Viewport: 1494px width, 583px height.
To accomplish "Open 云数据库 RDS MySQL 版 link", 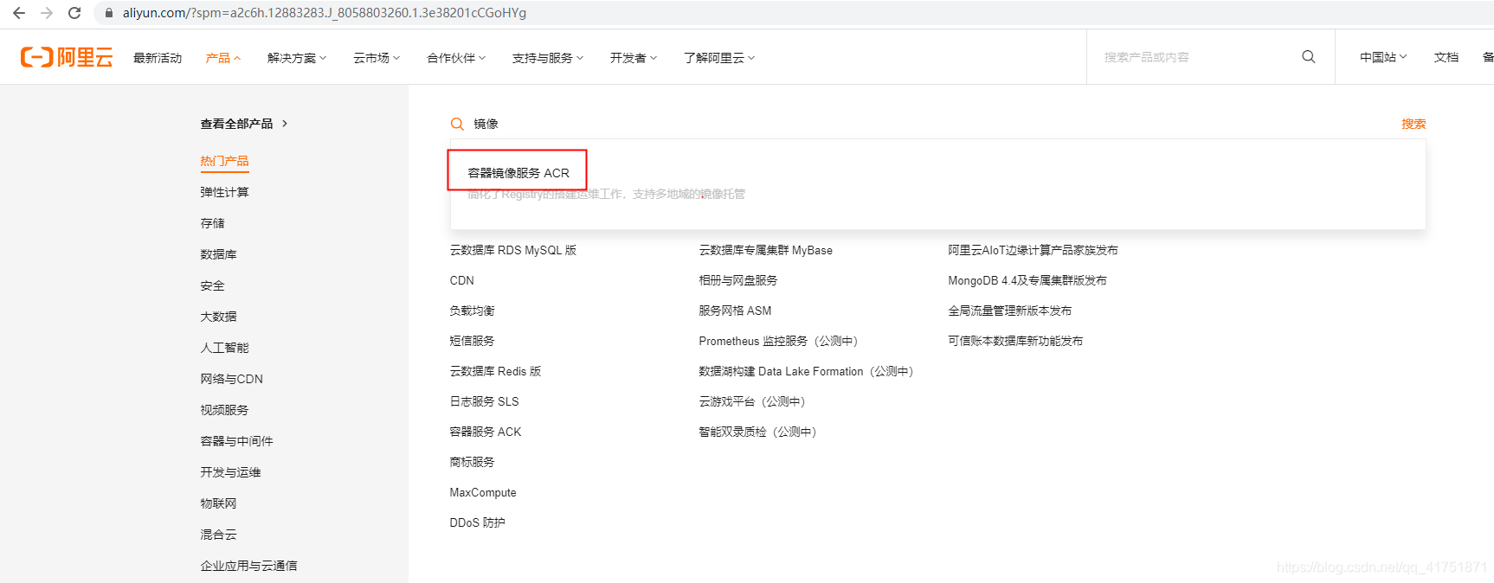I will [513, 250].
